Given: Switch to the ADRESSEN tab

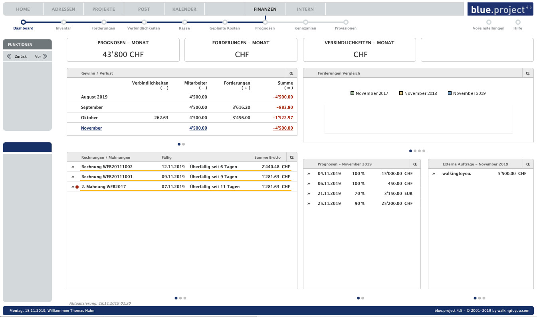Looking at the screenshot, I should (x=63, y=9).
